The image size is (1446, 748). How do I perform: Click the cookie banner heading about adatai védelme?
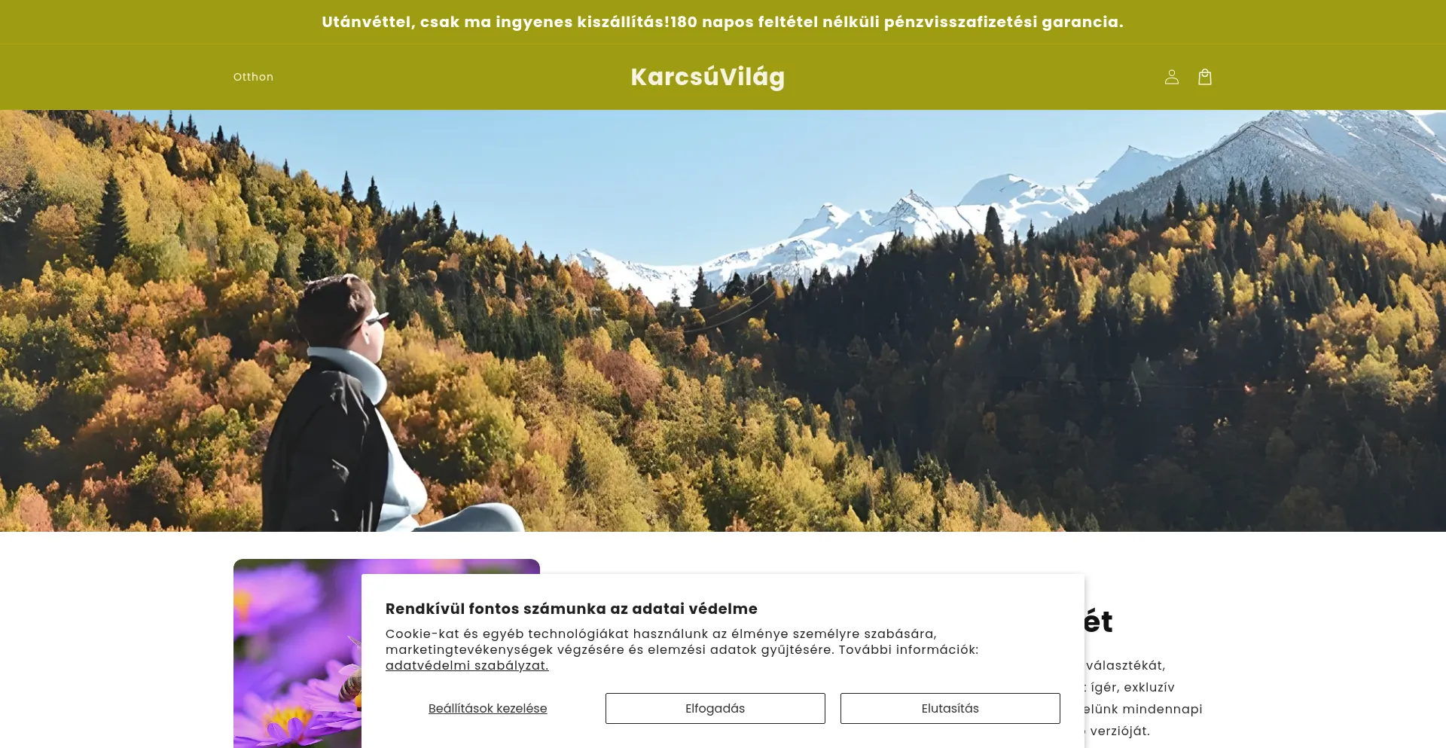tap(572, 609)
